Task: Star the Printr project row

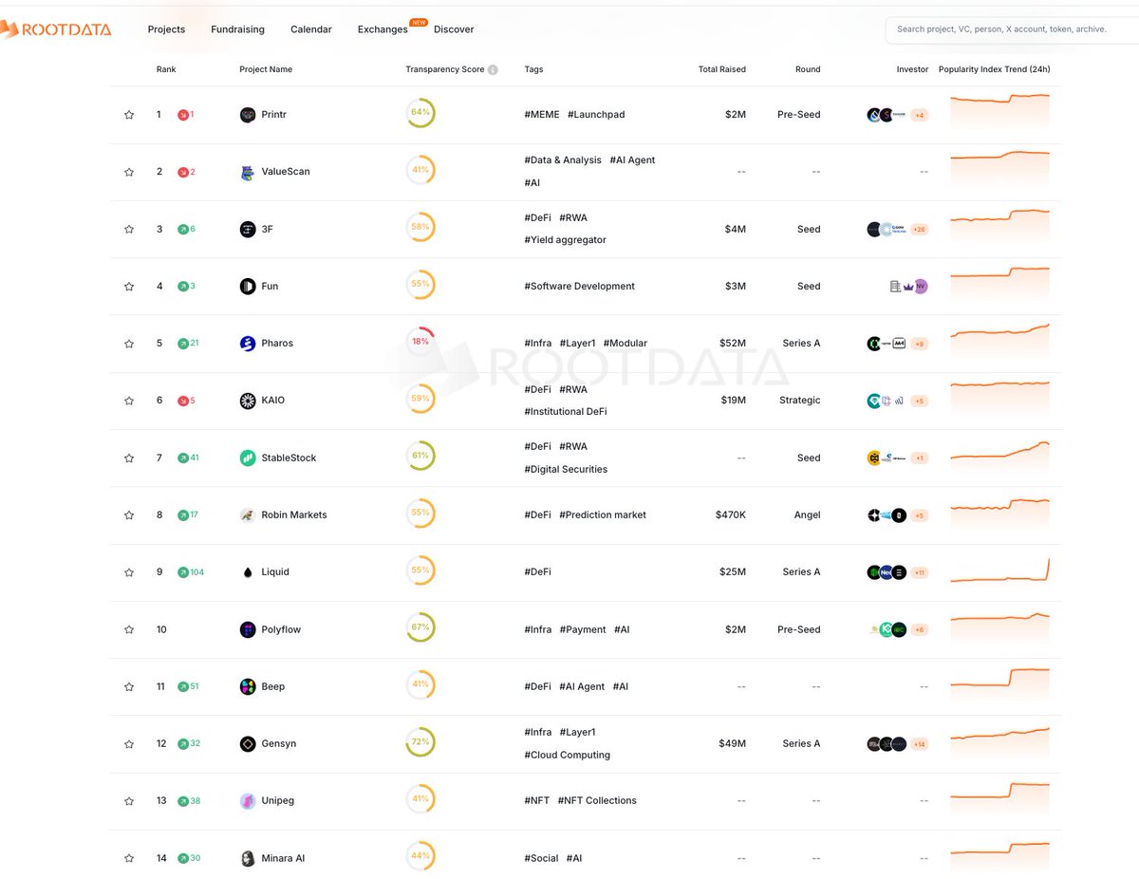Action: [129, 115]
